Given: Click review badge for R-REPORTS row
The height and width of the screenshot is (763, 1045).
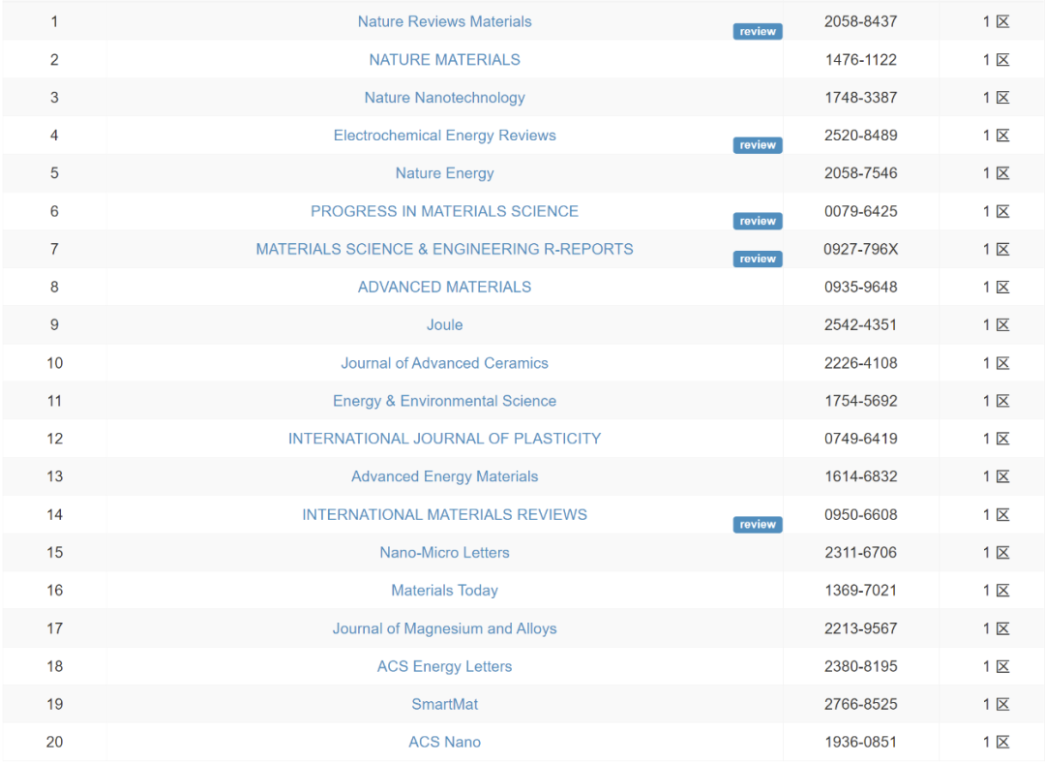Looking at the screenshot, I should (x=758, y=259).
